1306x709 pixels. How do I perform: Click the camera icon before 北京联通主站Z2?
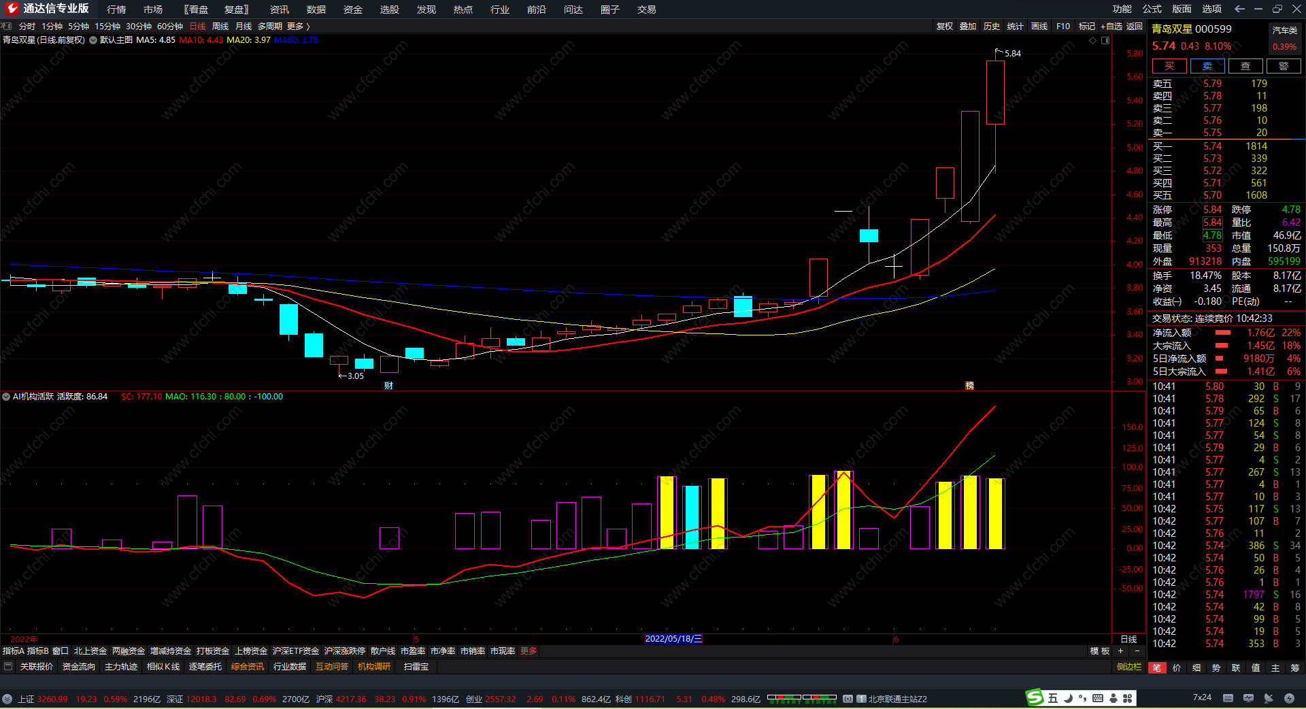[848, 699]
